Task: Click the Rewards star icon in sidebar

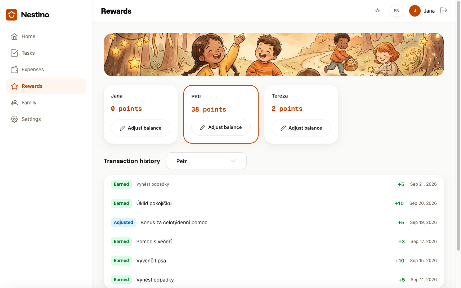Action: click(x=14, y=86)
